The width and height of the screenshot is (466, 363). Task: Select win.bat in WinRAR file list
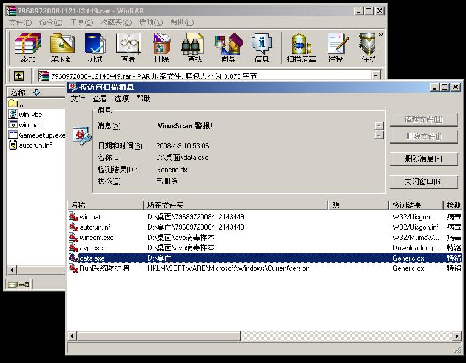click(25, 125)
